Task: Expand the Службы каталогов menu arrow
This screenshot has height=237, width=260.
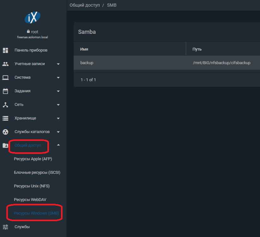Action: click(x=58, y=132)
